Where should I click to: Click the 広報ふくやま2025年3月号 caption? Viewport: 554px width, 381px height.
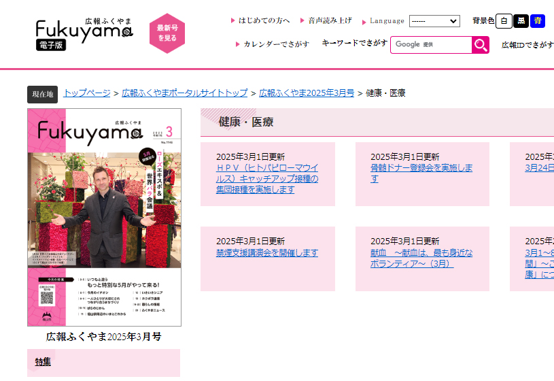[x=103, y=337]
